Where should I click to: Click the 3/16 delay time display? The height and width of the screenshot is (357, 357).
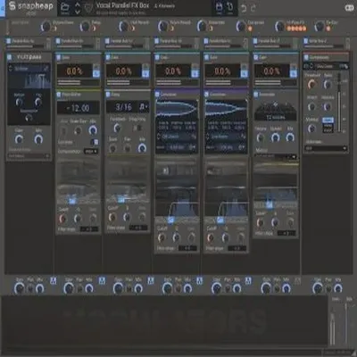point(122,107)
